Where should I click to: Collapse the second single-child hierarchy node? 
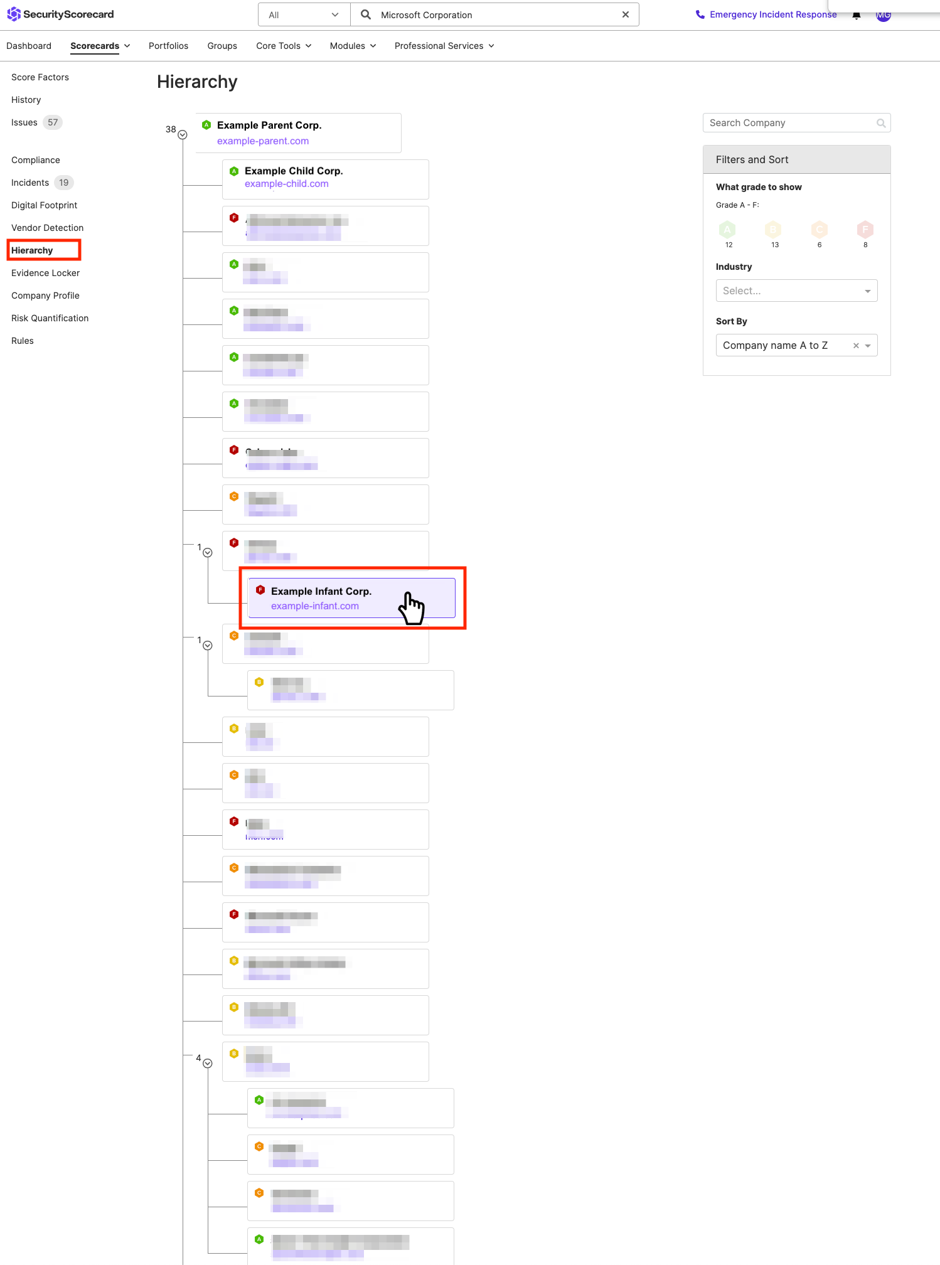(x=208, y=646)
